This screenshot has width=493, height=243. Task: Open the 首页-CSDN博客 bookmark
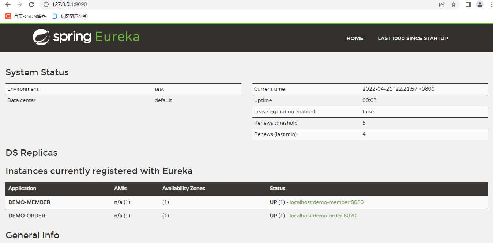26,16
